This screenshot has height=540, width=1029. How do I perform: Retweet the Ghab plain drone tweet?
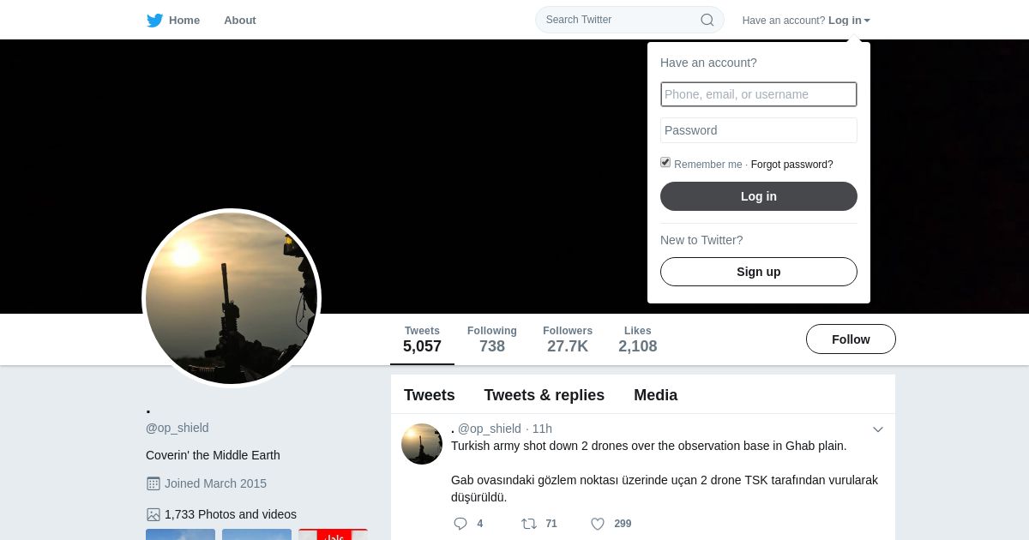tap(529, 524)
